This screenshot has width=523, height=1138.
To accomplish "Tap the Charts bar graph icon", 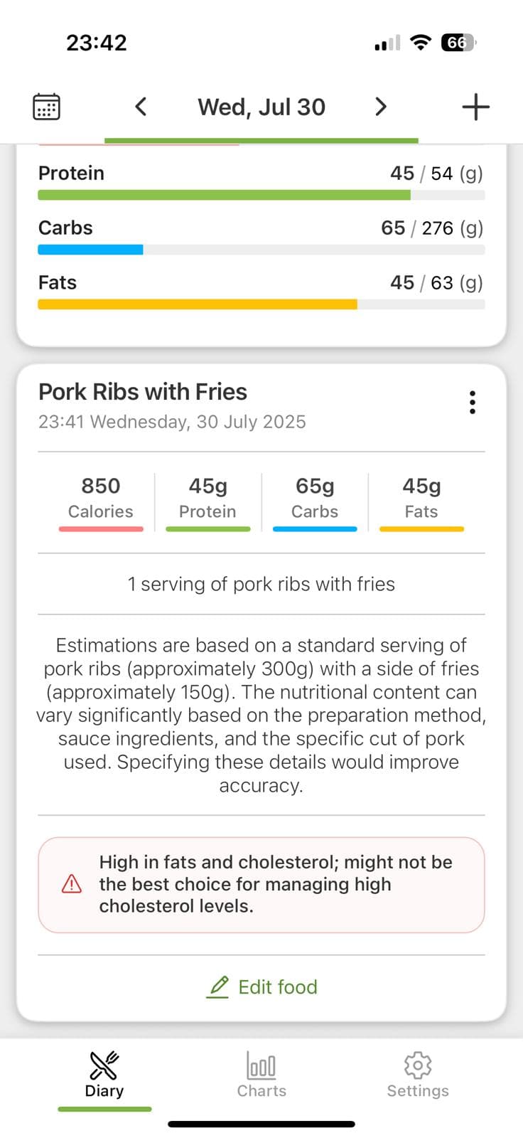I will pos(261,1065).
